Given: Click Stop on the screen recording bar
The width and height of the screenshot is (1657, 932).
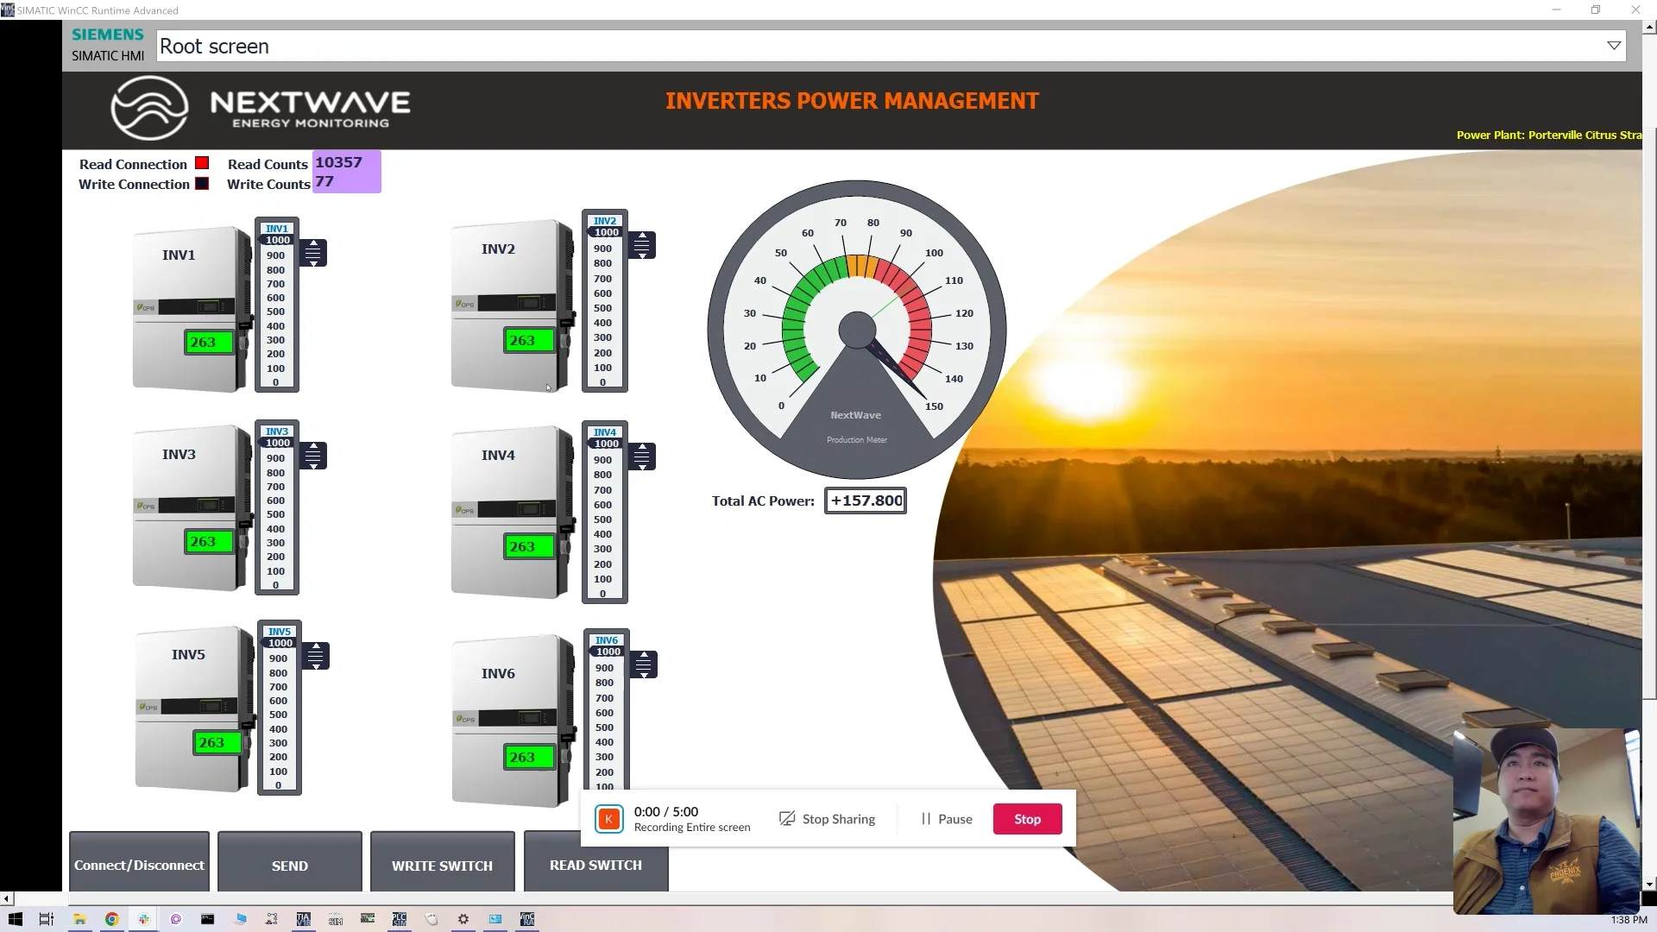Looking at the screenshot, I should [1026, 818].
